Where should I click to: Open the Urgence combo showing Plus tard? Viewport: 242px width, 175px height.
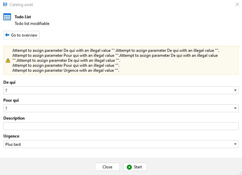coord(121,144)
